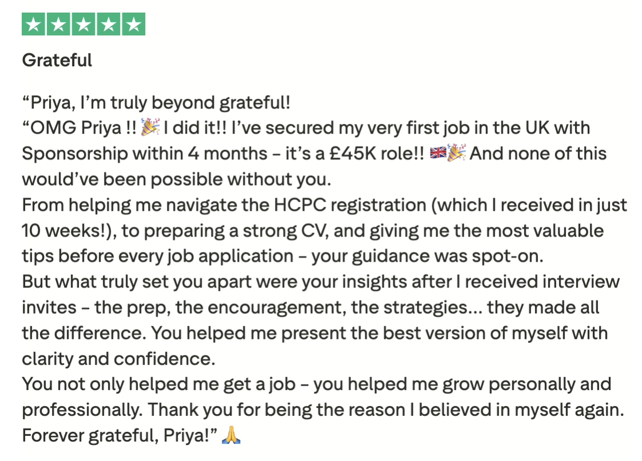Click the first green rating star

coord(34,24)
